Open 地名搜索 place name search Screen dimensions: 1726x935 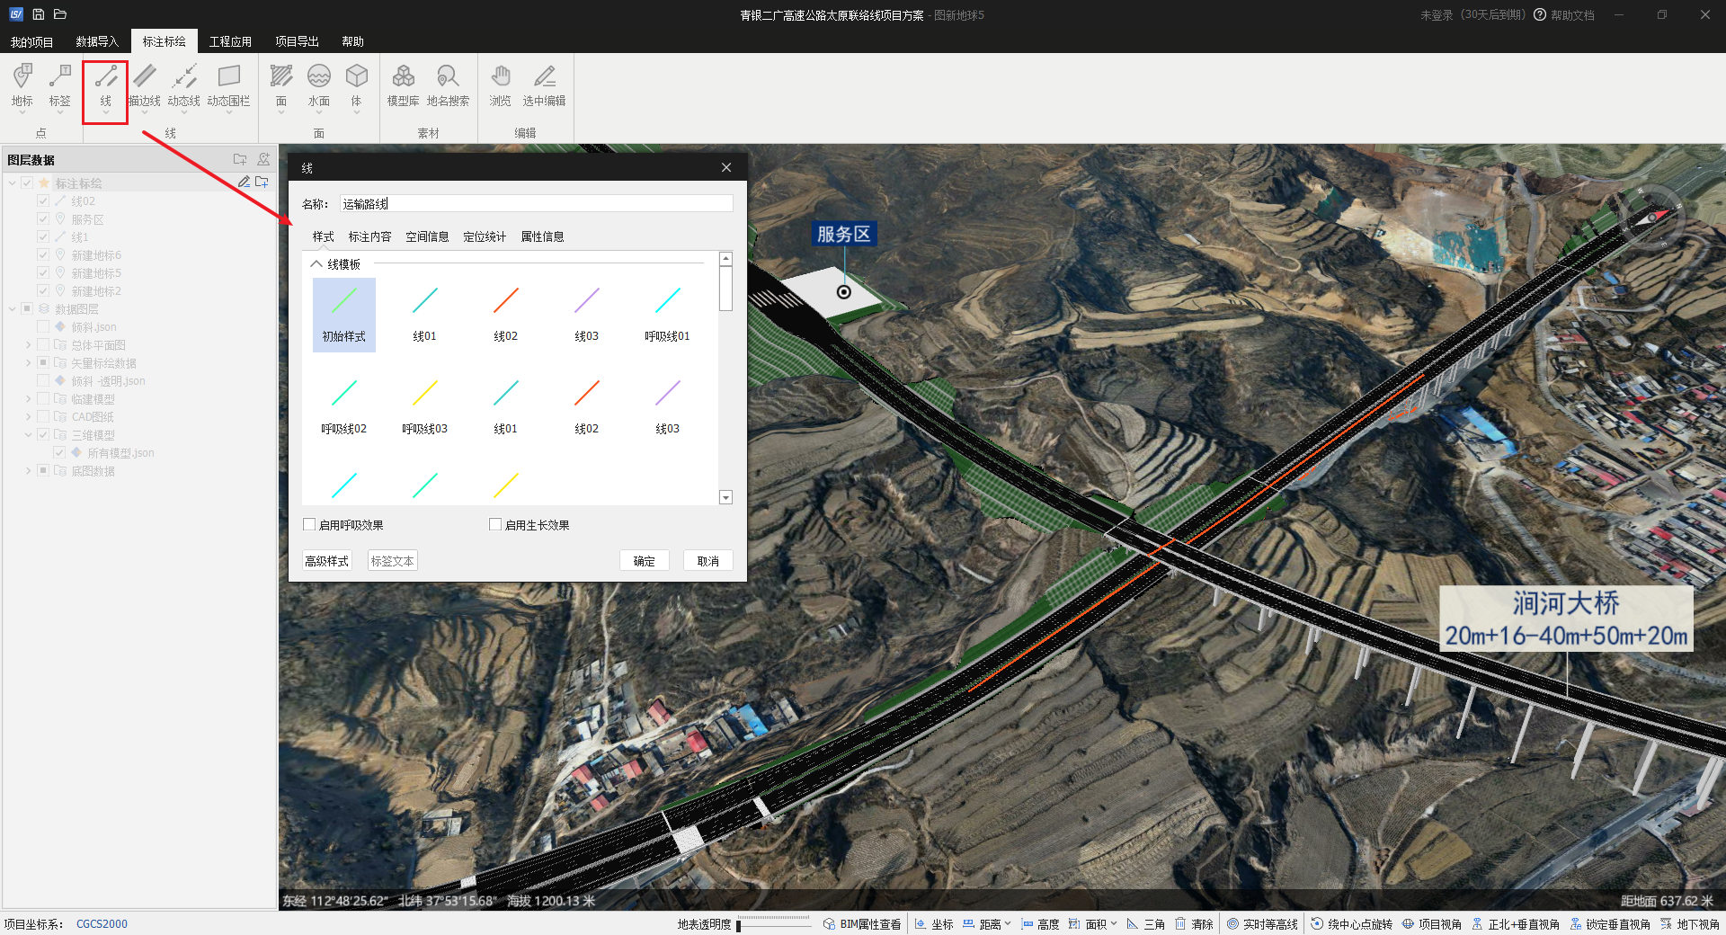448,85
